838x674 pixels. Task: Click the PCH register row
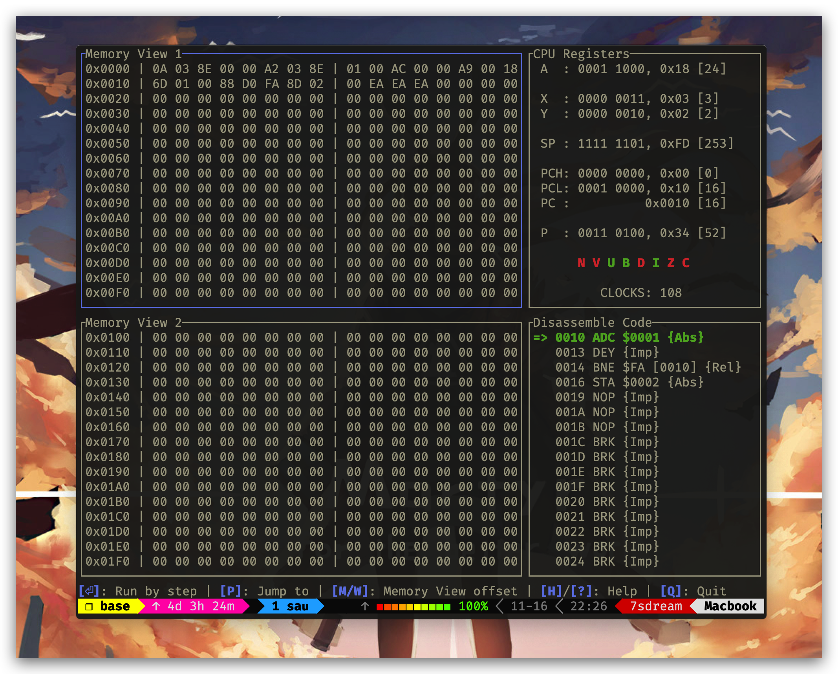click(x=629, y=173)
